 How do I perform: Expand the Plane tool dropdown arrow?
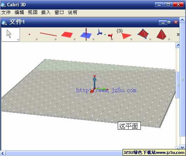pos(75,39)
